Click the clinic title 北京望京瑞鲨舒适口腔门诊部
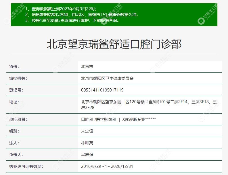The width and height of the screenshot is (228, 175). 114,44
